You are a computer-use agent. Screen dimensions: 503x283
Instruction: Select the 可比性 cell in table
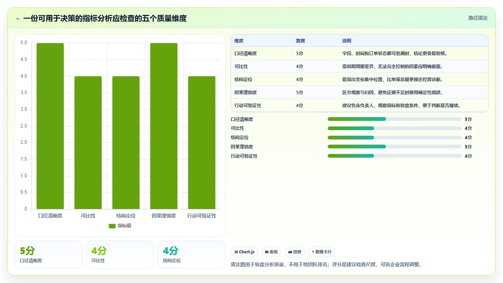241,67
